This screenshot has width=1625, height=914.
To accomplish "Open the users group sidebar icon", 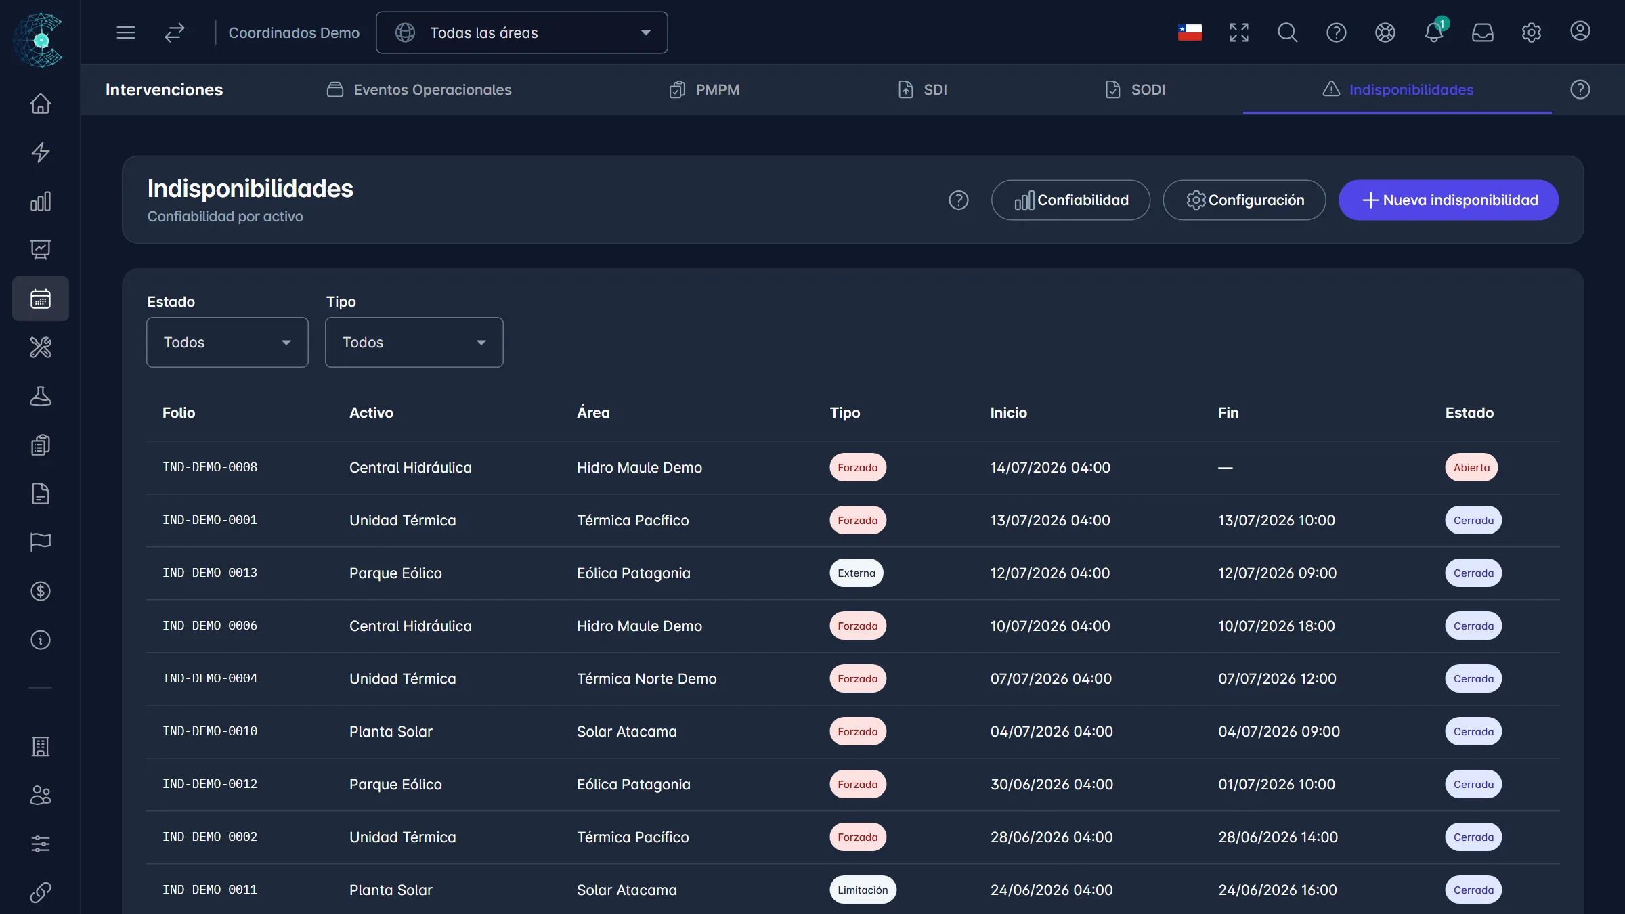I will (41, 795).
